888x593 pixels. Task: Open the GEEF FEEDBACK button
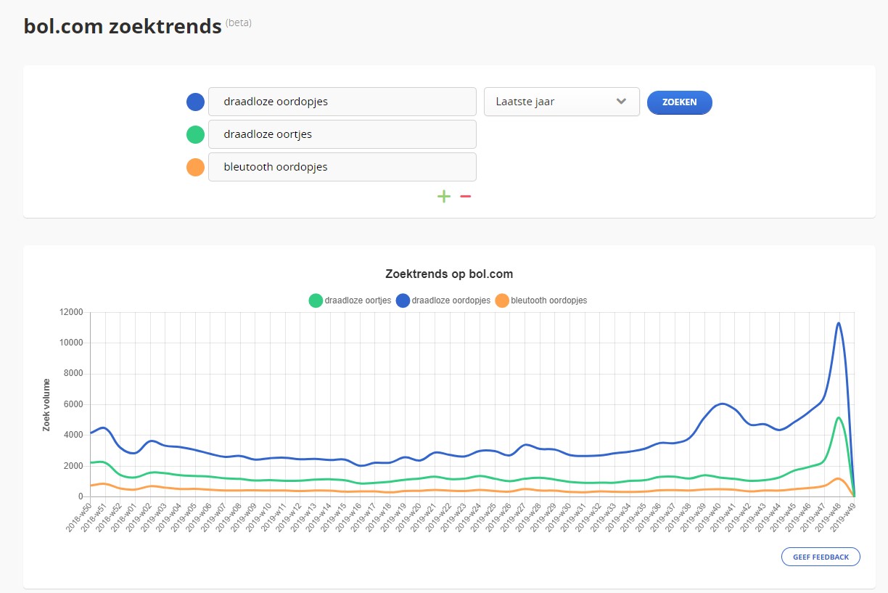point(821,557)
